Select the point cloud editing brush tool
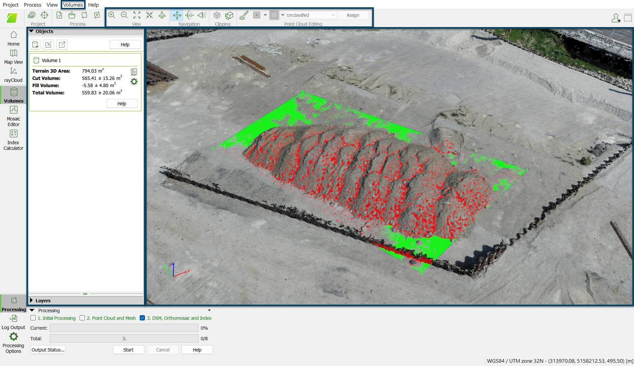Screen dimensions: 634x366 tap(244, 15)
